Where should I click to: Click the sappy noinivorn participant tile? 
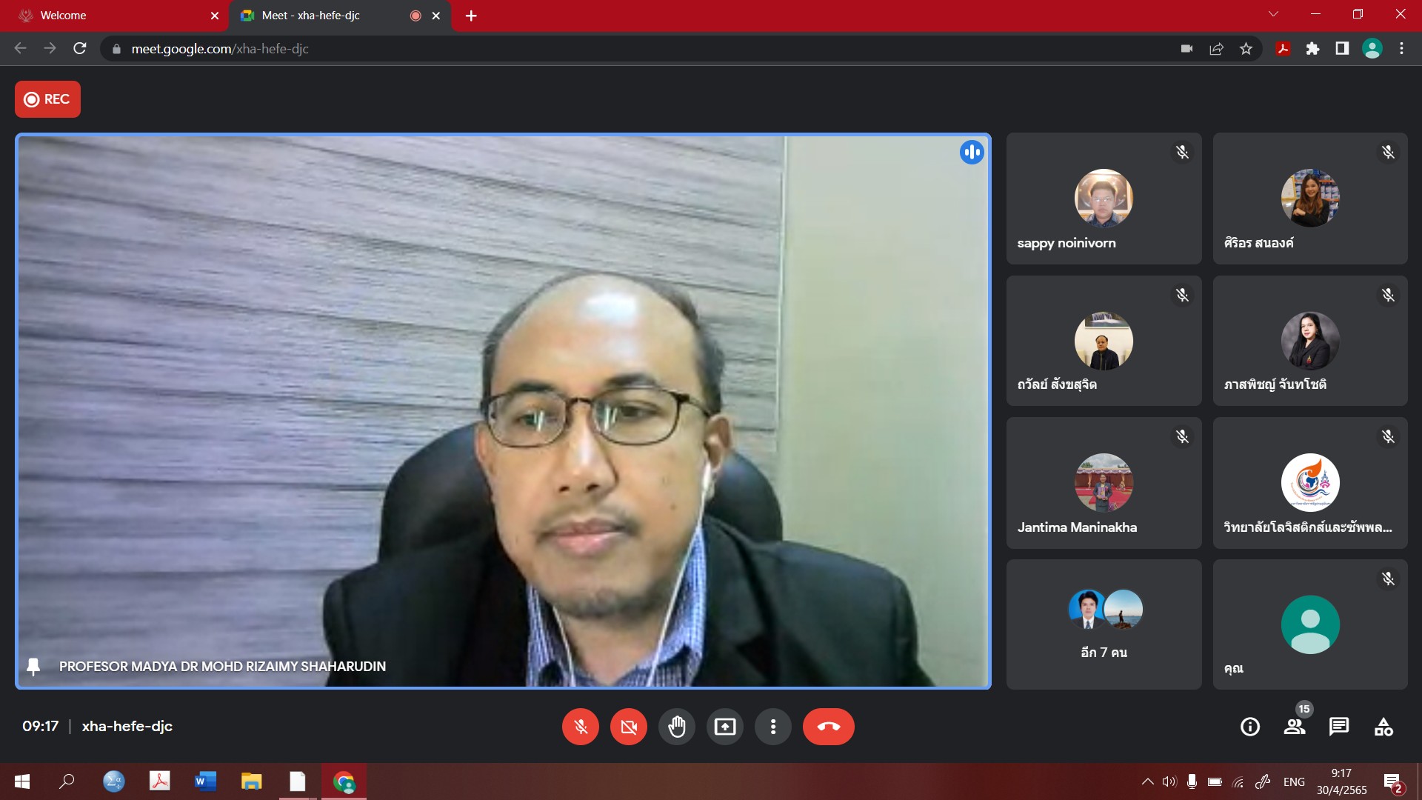(1104, 199)
